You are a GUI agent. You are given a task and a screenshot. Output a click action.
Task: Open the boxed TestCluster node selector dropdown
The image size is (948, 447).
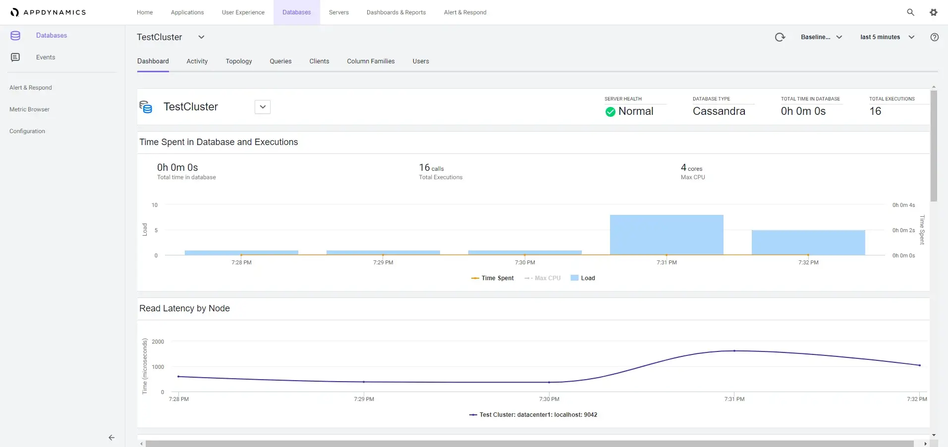point(263,107)
